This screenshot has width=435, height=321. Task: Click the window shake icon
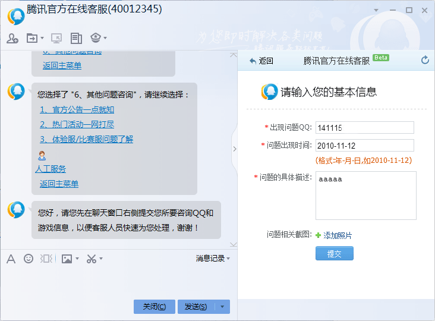click(x=46, y=259)
